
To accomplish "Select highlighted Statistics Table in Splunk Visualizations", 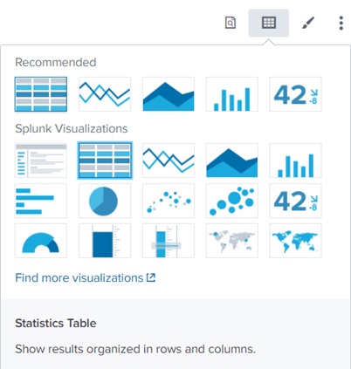I will point(105,161).
